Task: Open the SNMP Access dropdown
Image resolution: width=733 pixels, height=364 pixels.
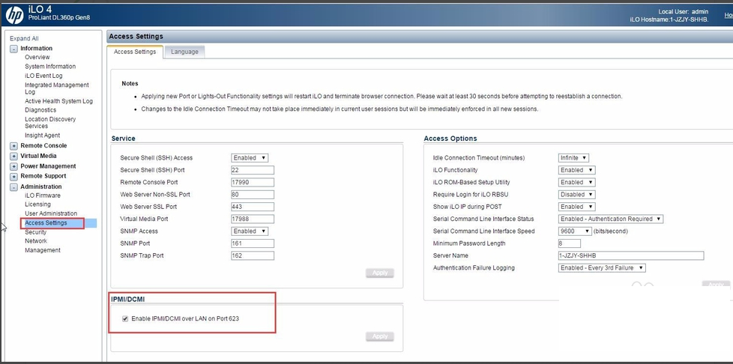Action: coord(250,231)
